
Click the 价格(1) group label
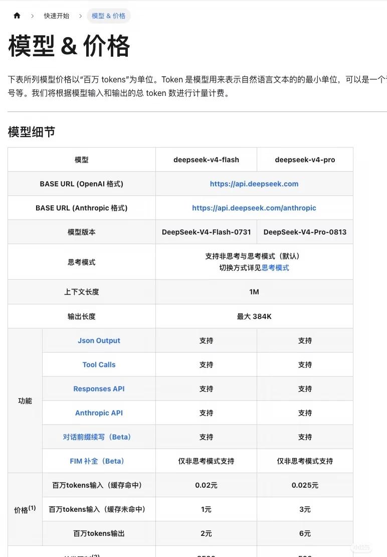pyautogui.click(x=25, y=510)
